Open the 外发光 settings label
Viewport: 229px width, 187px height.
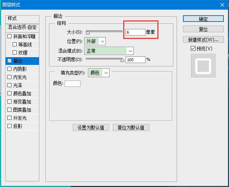tap(20, 118)
